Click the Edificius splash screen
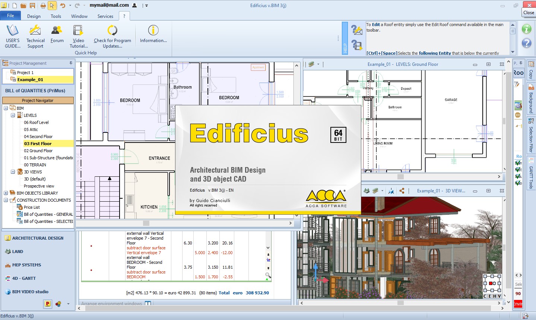 268,159
